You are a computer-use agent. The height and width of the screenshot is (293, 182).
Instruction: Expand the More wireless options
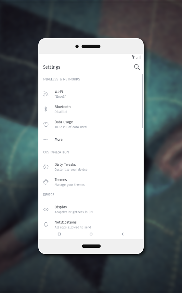coord(91,139)
